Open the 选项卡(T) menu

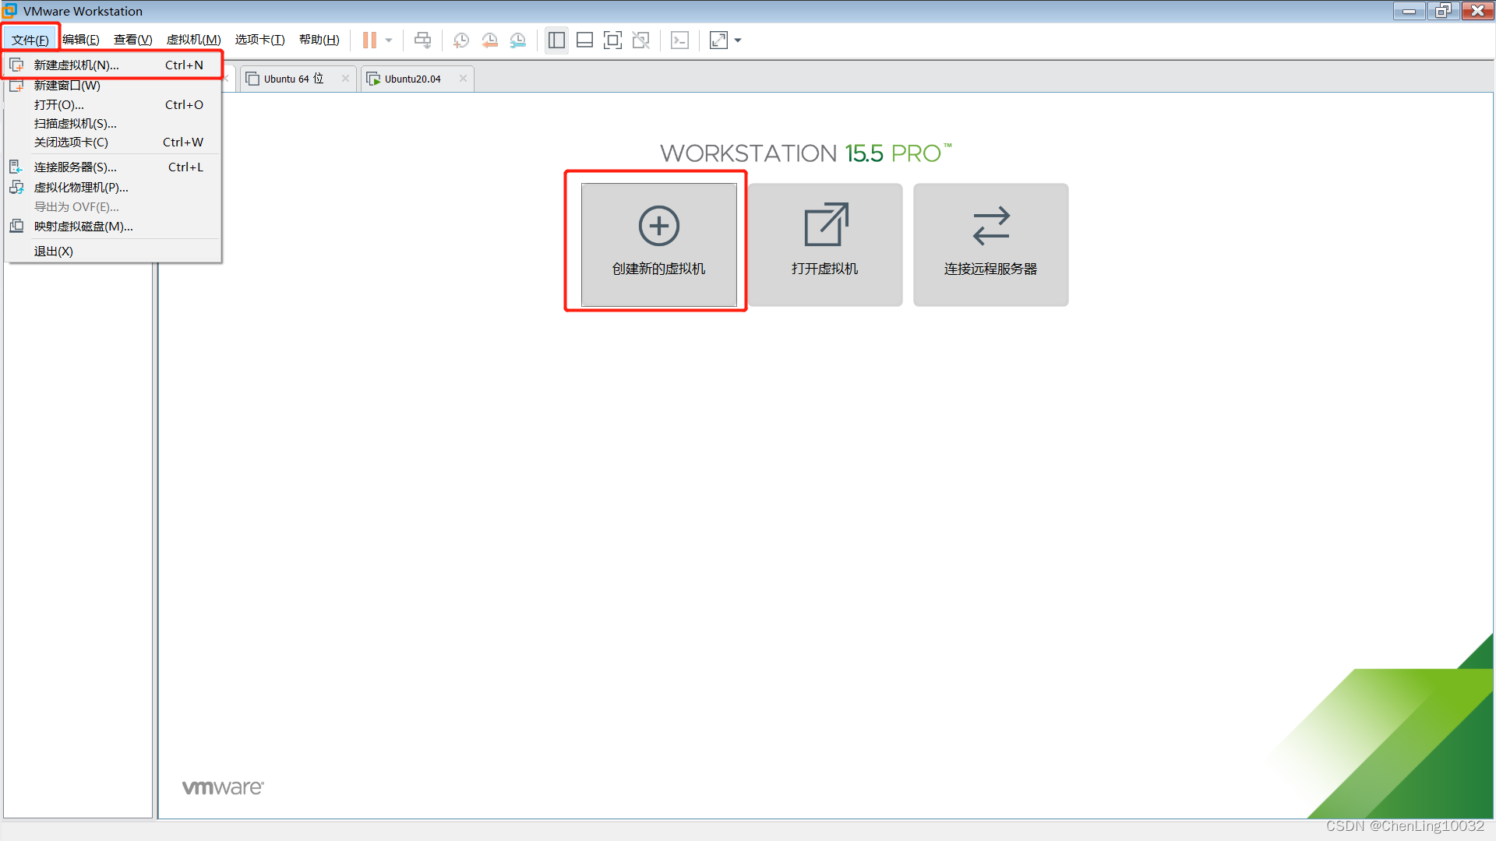(259, 40)
